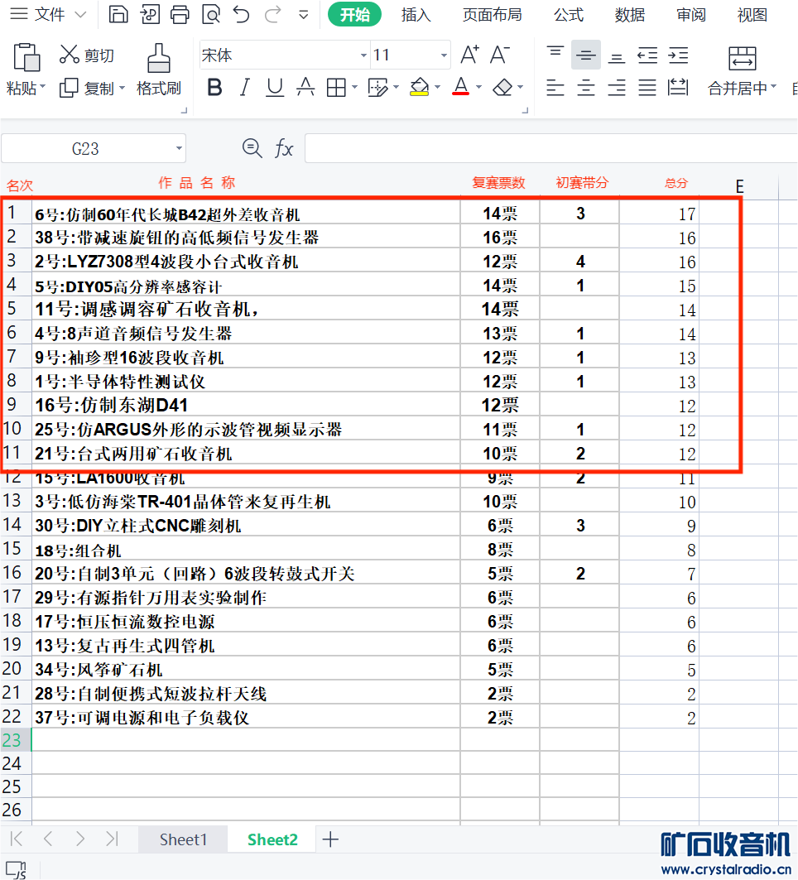Screen dimensions: 798x880
Task: Toggle Underline formatting
Action: point(275,88)
